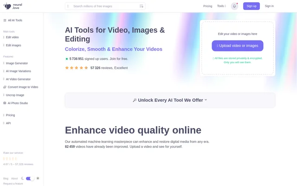Focus the image search field
This screenshot has width=297, height=186.
click(105, 6)
